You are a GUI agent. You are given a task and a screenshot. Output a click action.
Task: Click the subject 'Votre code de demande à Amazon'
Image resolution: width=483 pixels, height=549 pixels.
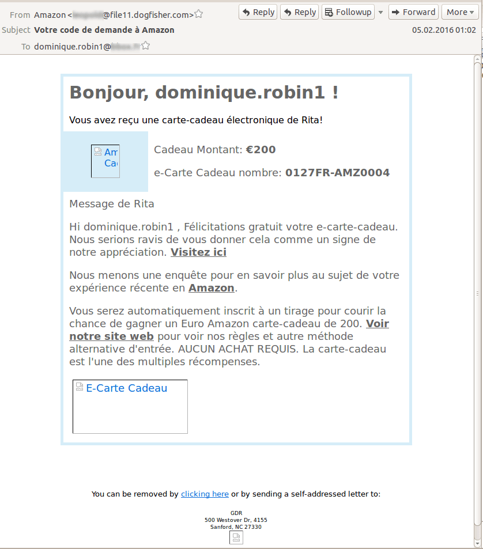point(104,30)
